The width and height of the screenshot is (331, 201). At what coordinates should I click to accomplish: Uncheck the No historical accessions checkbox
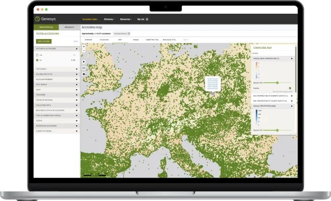(37, 60)
